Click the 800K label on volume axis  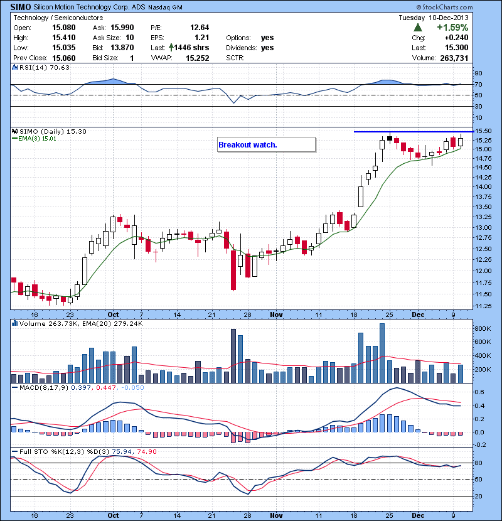point(483,329)
